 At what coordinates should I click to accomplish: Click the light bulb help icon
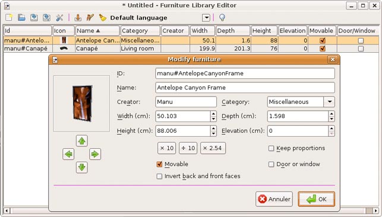point(222,18)
